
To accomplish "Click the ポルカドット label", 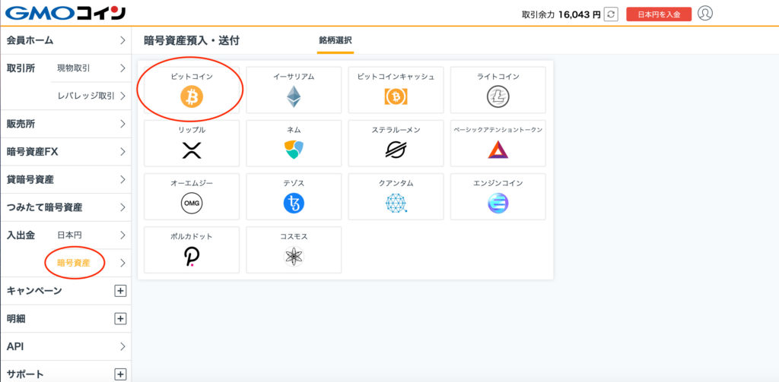I will tap(192, 237).
